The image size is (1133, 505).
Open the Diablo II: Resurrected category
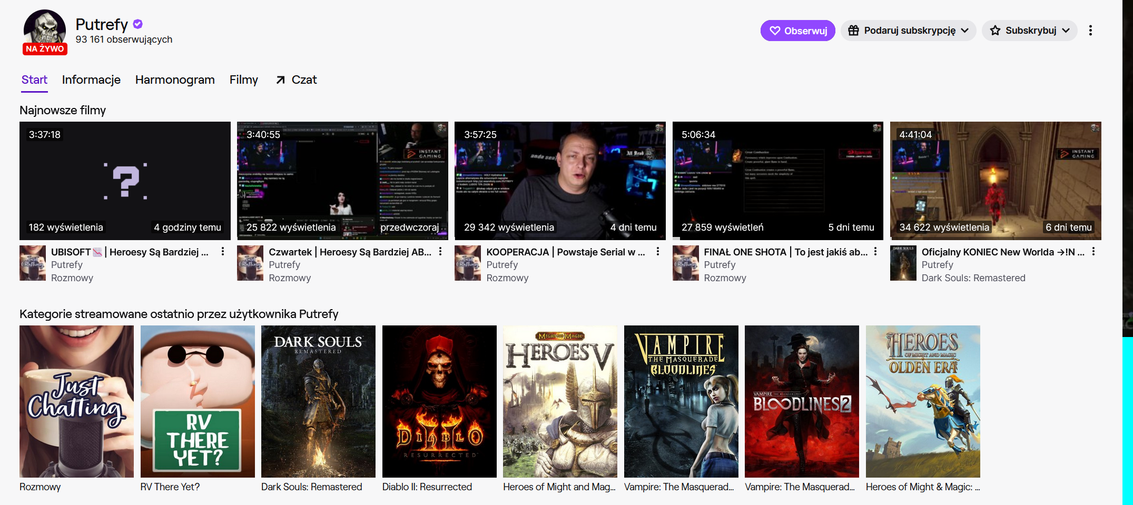[439, 401]
